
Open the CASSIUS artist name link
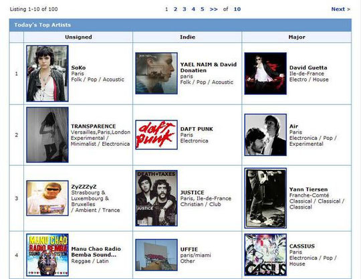tap(302, 246)
